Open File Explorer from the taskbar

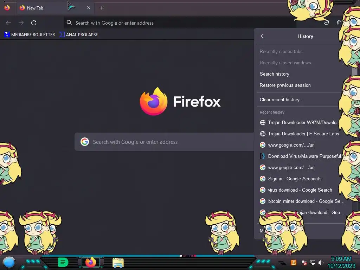(x=118, y=263)
